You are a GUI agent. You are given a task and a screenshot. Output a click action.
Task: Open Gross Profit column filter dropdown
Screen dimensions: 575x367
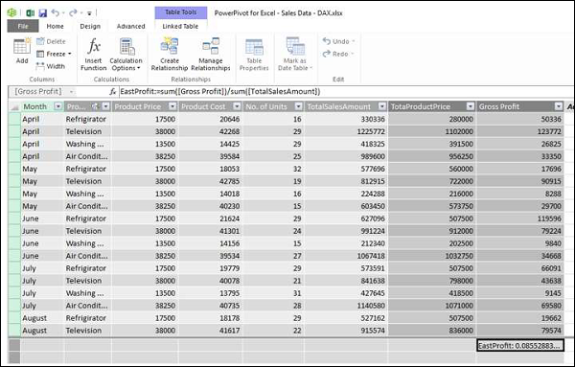558,106
